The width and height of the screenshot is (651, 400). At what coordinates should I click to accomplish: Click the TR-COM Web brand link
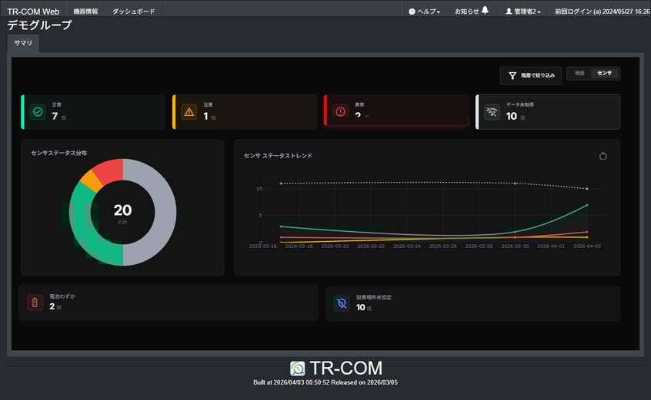click(33, 12)
